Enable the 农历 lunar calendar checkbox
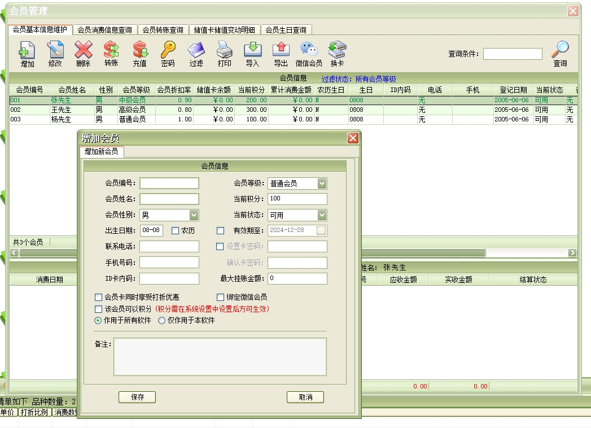591x428 pixels. pos(175,230)
